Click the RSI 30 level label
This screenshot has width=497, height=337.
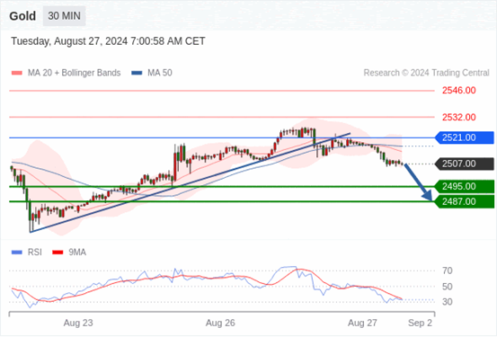pyautogui.click(x=448, y=302)
